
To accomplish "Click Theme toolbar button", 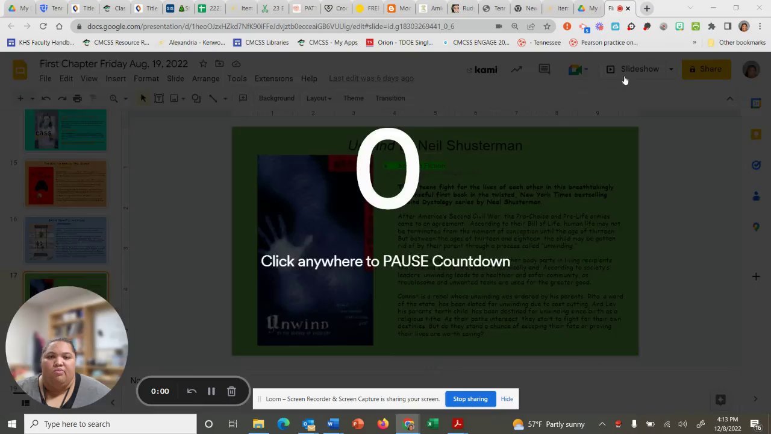I will [354, 98].
